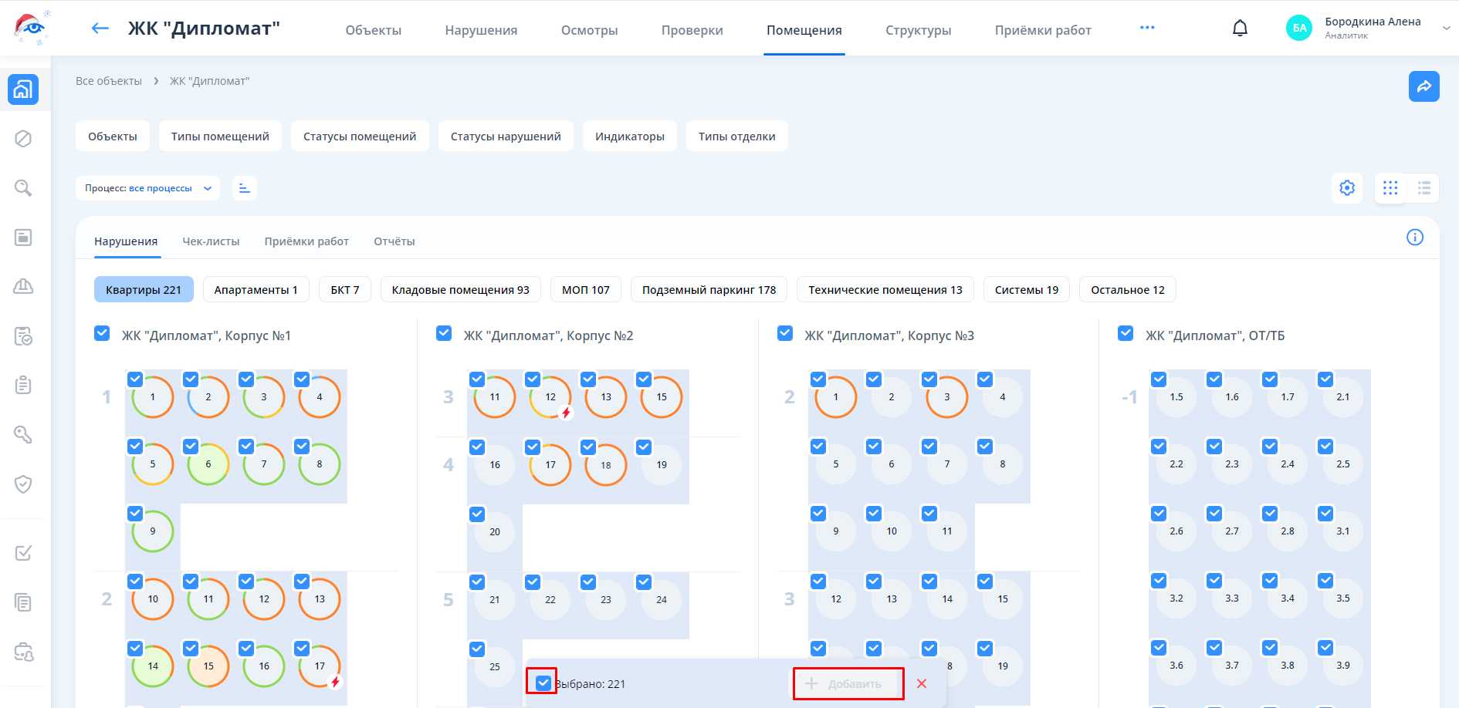
Task: Open the settings gear icon
Action: [1347, 188]
